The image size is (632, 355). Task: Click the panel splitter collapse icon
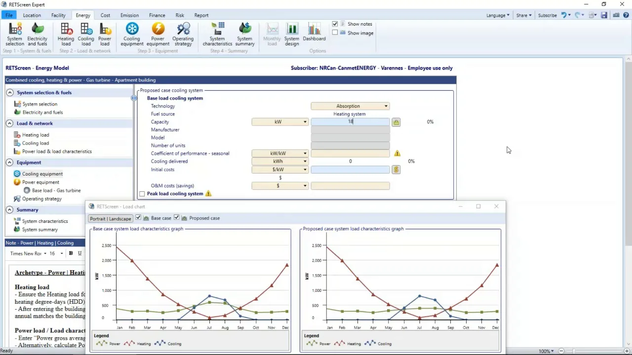pyautogui.click(x=134, y=98)
